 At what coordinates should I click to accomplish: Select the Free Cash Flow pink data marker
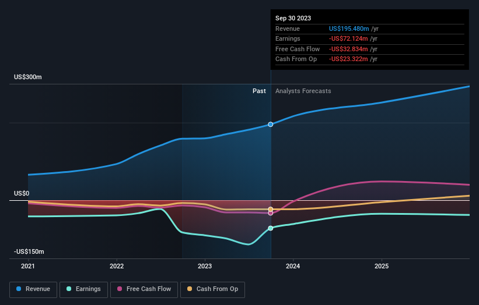(x=271, y=213)
